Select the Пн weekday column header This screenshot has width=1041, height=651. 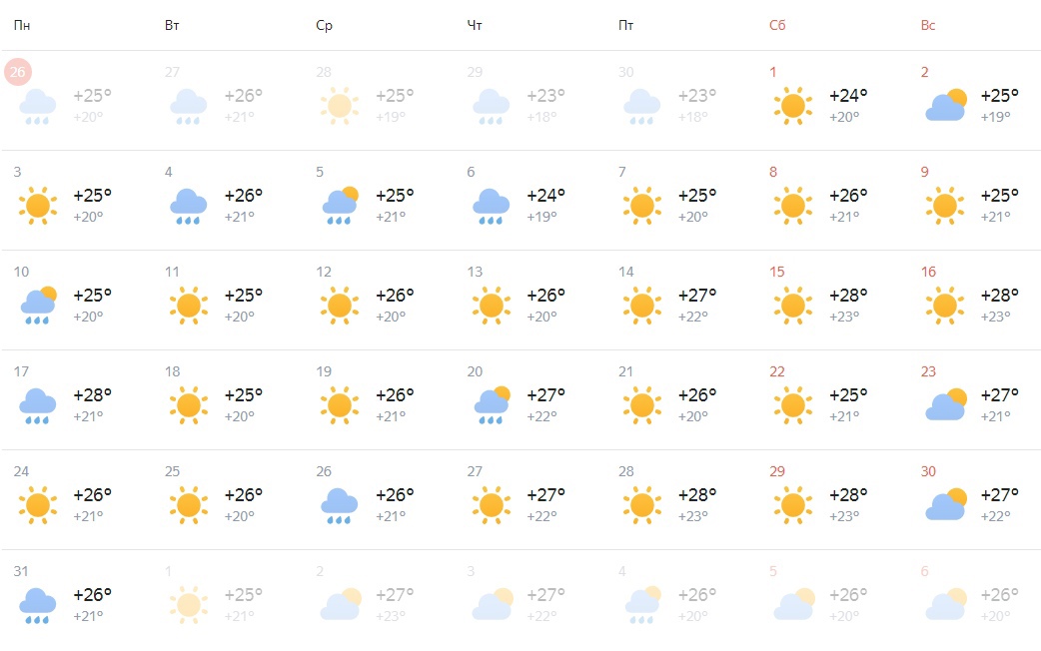click(22, 25)
